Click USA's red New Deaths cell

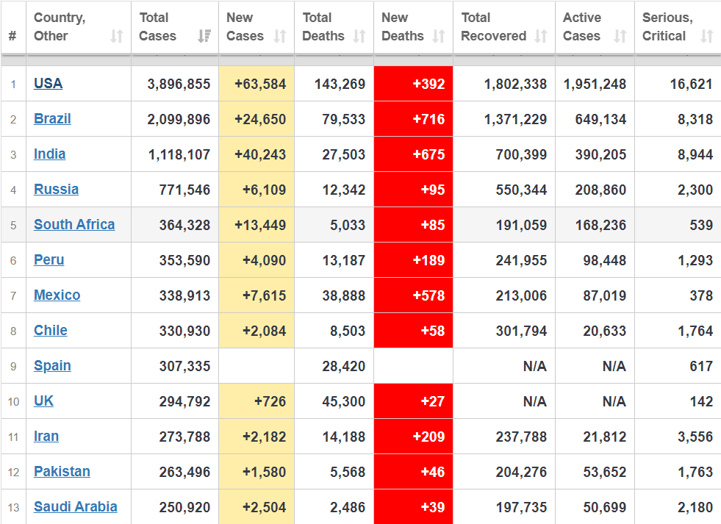pos(413,84)
